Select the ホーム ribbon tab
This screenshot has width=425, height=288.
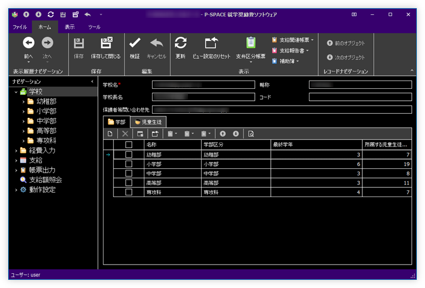45,27
